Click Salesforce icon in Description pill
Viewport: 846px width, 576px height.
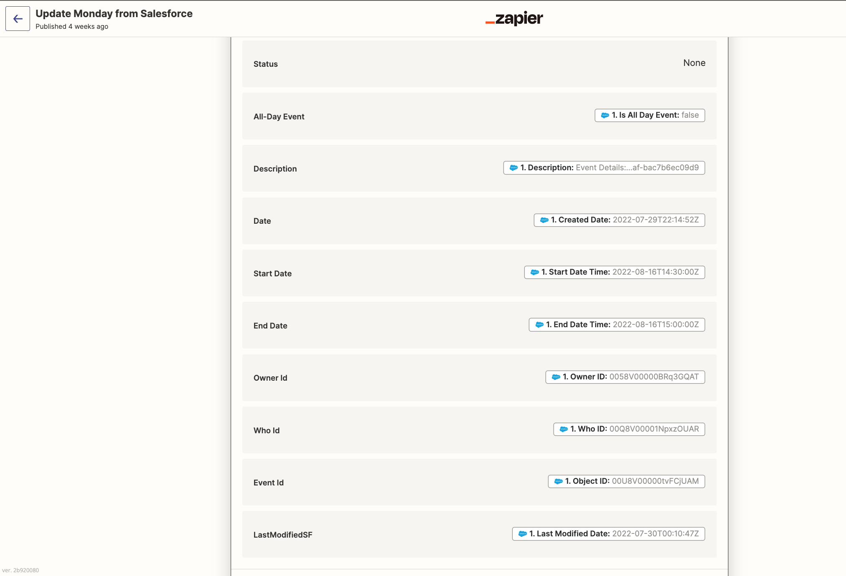(x=513, y=168)
